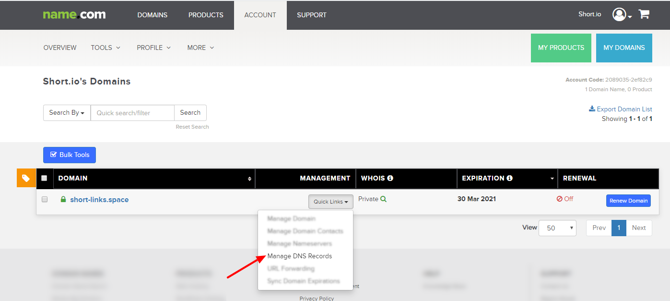Image resolution: width=670 pixels, height=301 pixels.
Task: Click the Short.io account name
Action: [589, 14]
